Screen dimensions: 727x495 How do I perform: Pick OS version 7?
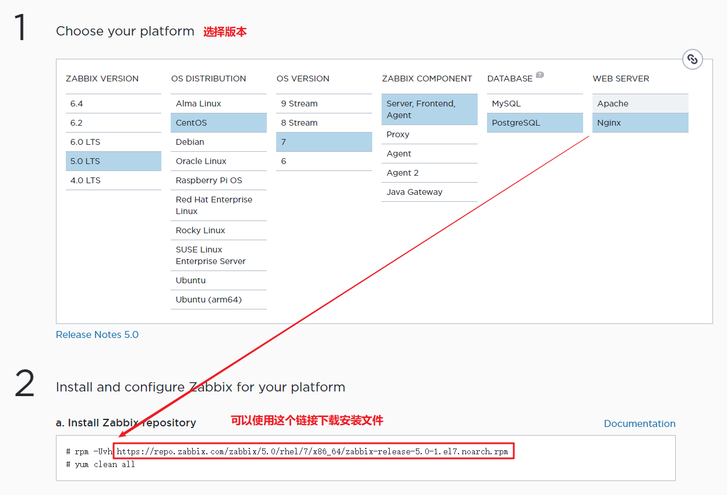coord(324,142)
